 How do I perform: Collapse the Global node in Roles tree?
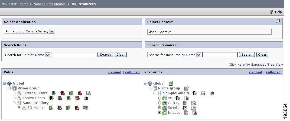point(4,83)
